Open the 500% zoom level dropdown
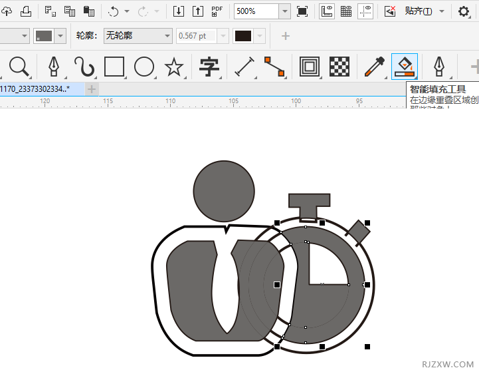The width and height of the screenshot is (479, 374). coord(284,11)
